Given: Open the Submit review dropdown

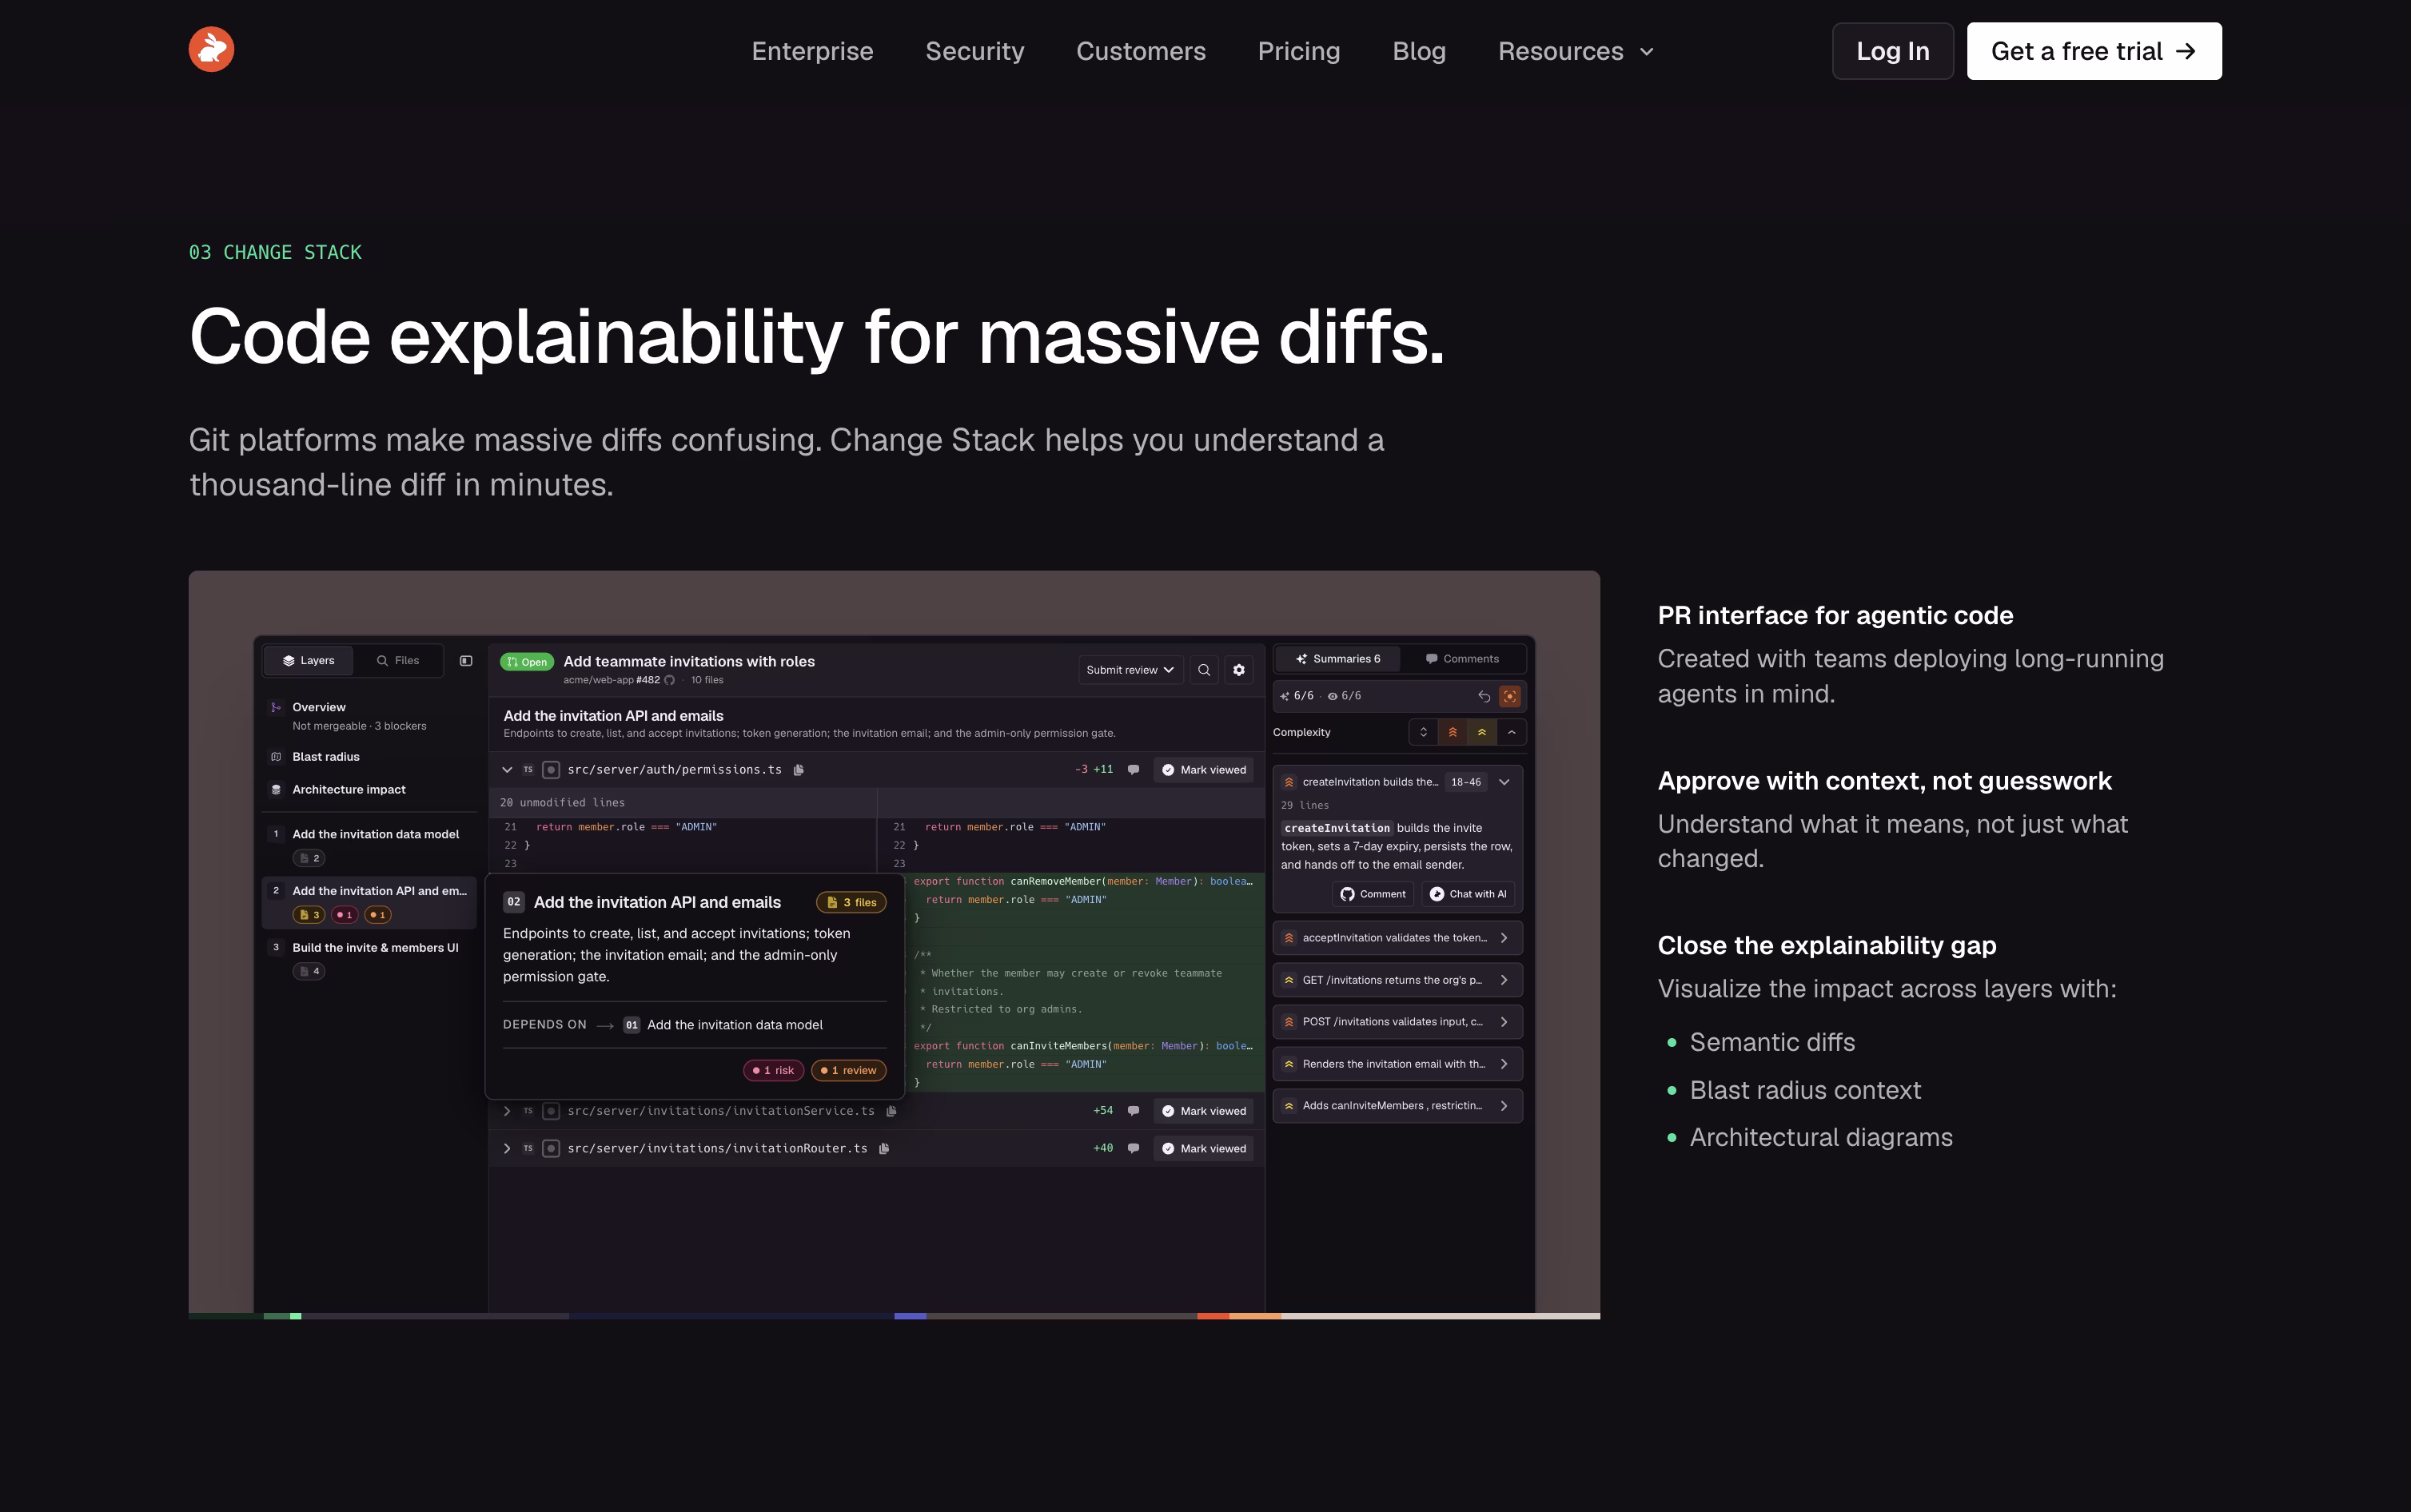Looking at the screenshot, I should tap(1130, 670).
